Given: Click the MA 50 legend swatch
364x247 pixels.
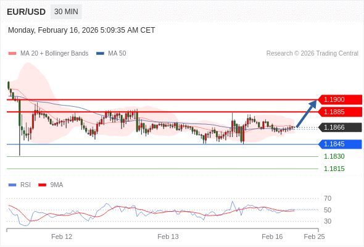Looking at the screenshot, I should click(100, 54).
